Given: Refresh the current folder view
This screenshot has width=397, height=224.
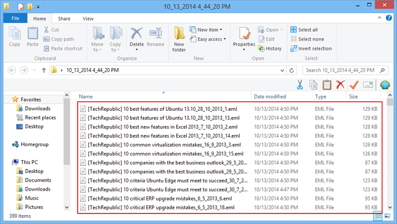Looking at the screenshot, I should [292, 70].
